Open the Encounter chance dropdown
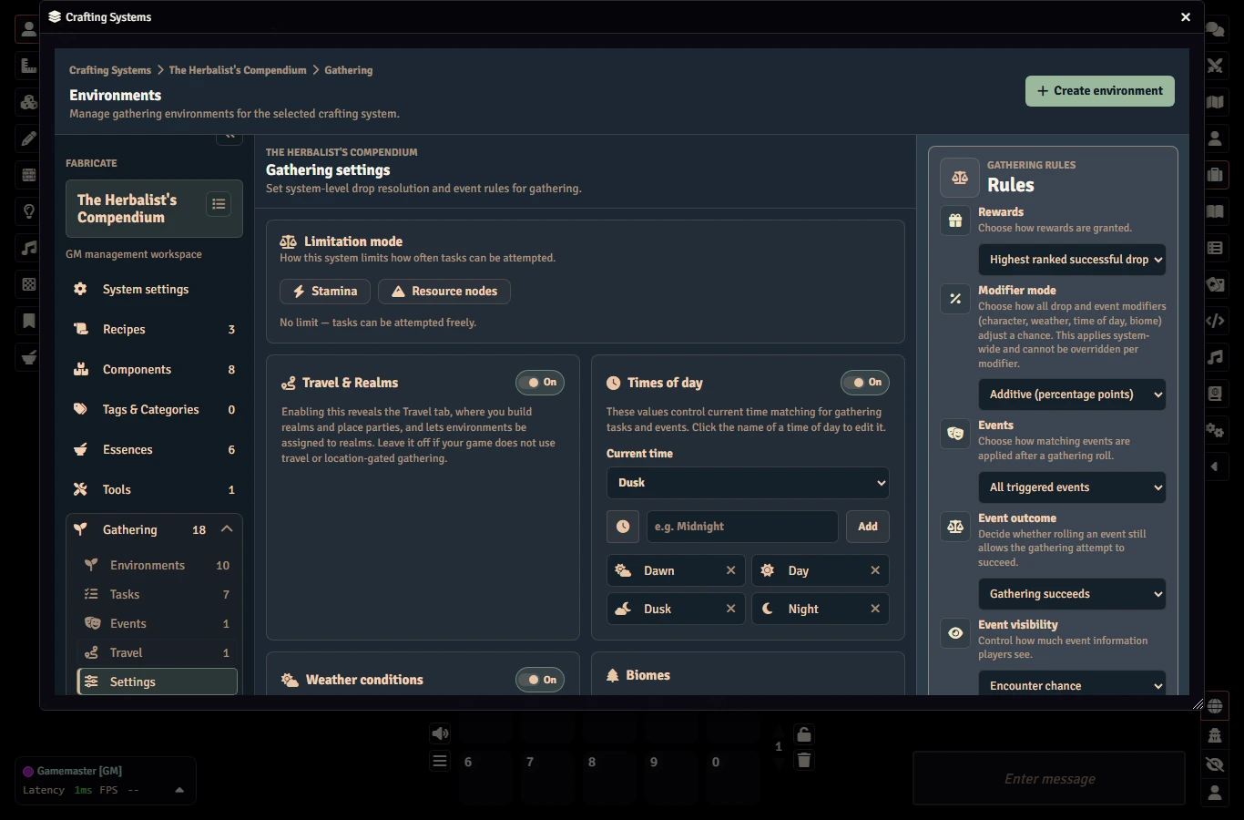Viewport: 1244px width, 820px height. (1072, 685)
